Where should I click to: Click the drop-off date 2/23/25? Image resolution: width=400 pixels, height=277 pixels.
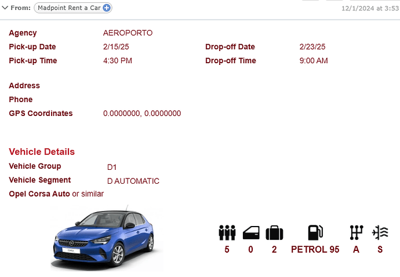pyautogui.click(x=312, y=47)
